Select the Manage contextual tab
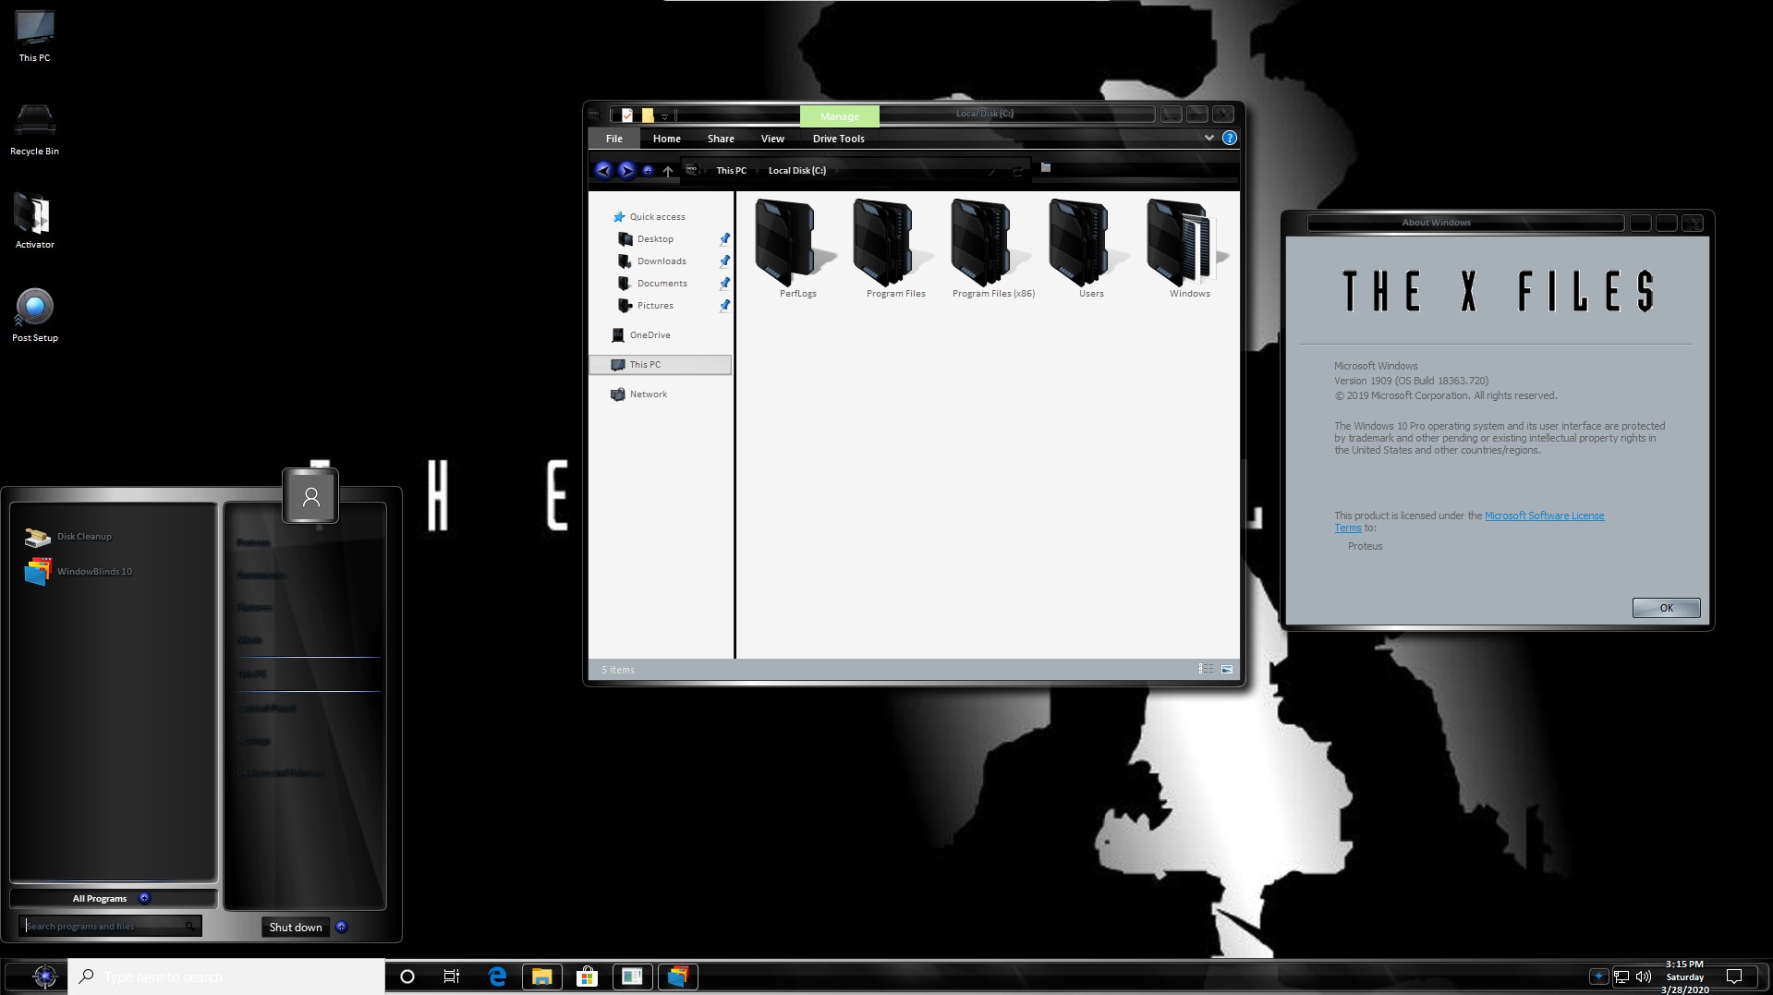Screen dimensions: 1773x995 [839, 115]
